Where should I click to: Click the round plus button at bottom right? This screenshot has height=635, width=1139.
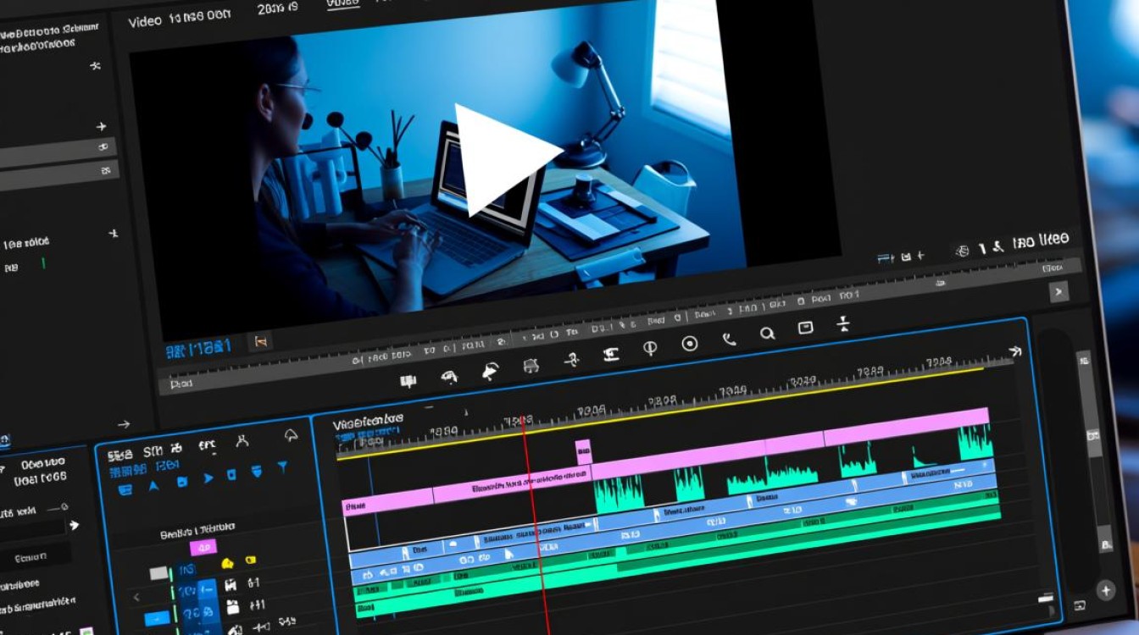point(1105,590)
